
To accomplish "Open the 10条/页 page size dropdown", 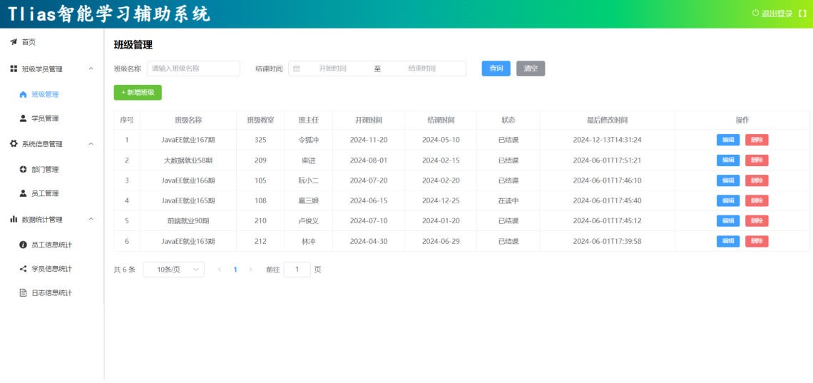I will point(174,270).
